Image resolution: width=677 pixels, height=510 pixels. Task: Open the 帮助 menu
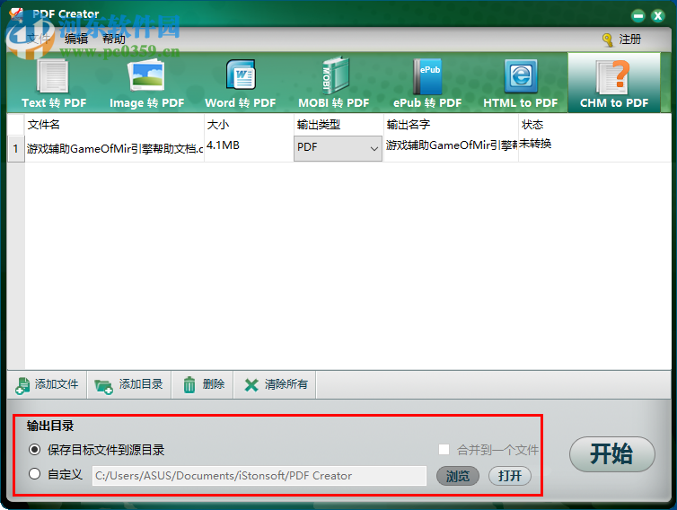click(x=114, y=39)
